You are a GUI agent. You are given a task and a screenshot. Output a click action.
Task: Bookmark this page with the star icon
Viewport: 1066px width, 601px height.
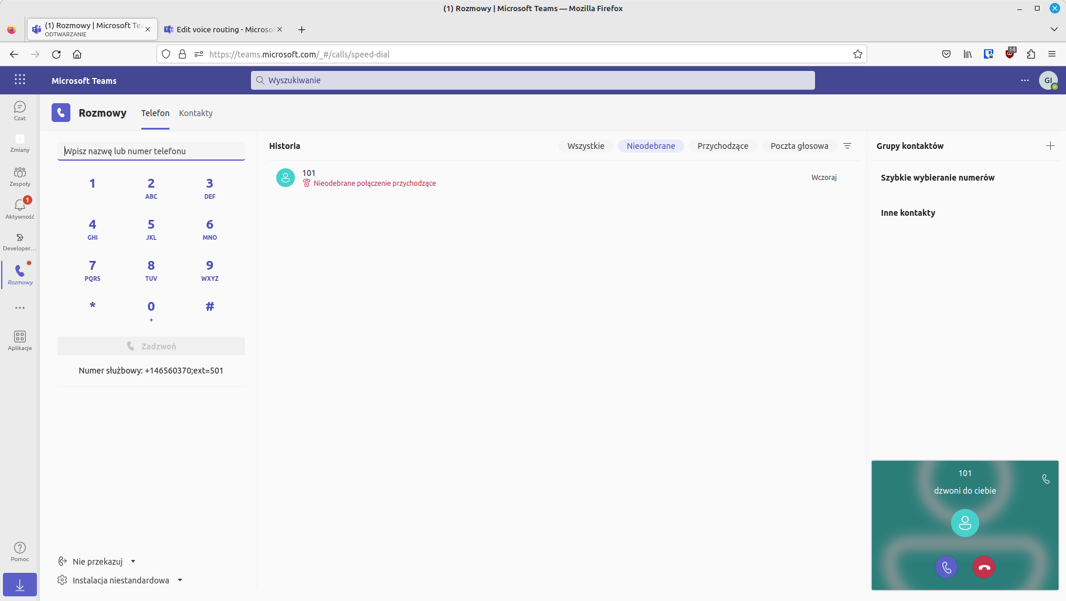858,54
